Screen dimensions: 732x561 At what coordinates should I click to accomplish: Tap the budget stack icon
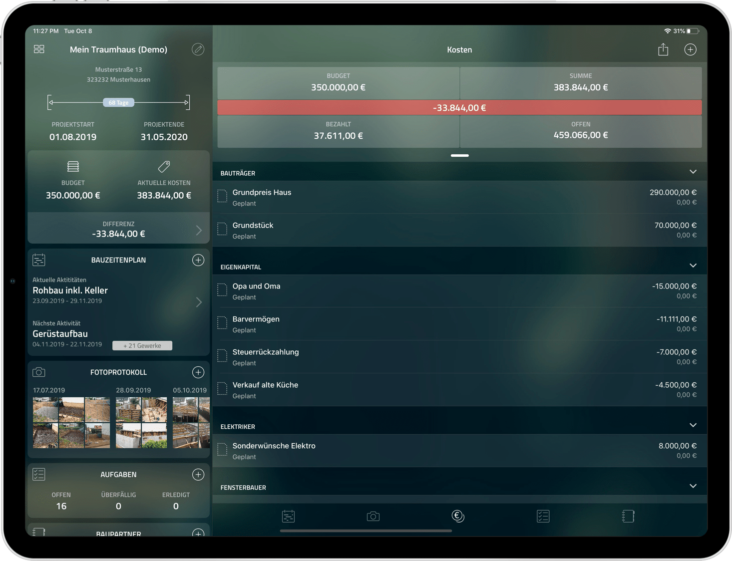pos(73,166)
